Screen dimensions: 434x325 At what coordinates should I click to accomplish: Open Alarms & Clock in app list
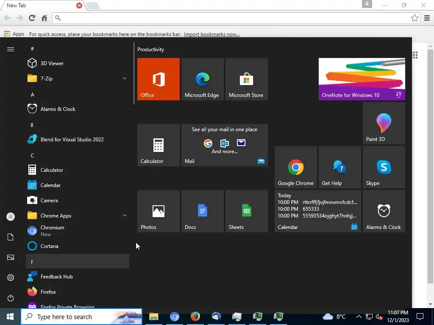78,109
